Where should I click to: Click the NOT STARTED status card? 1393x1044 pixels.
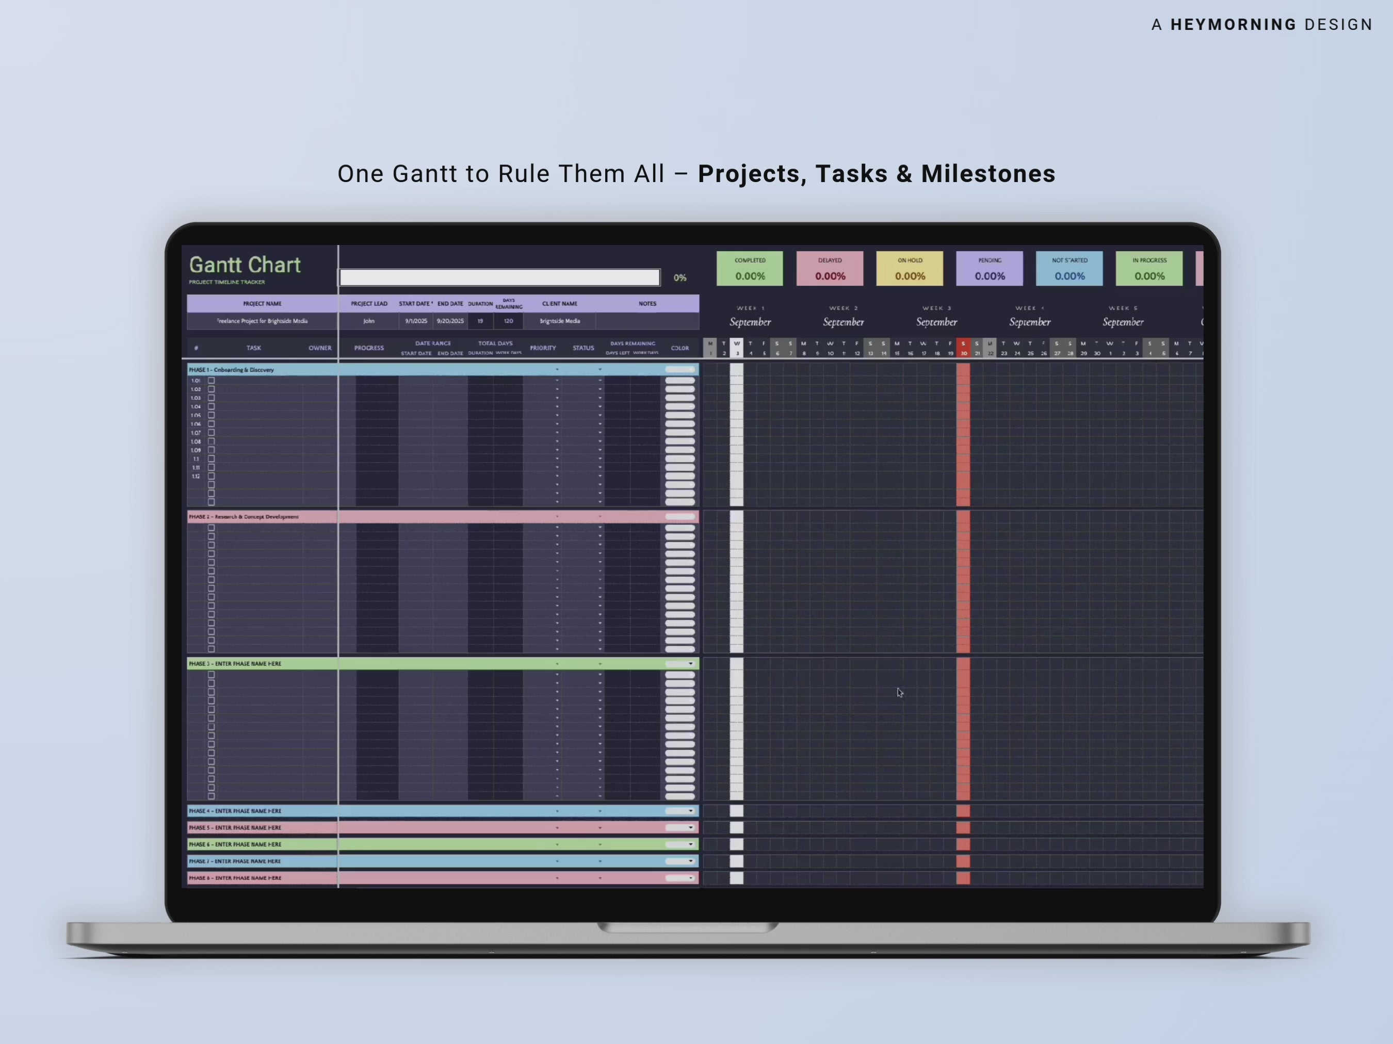click(1068, 268)
